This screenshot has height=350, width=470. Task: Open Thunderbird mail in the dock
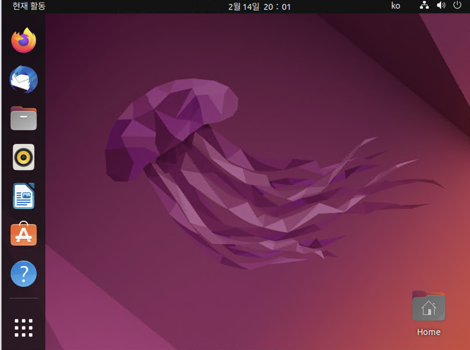point(24,79)
